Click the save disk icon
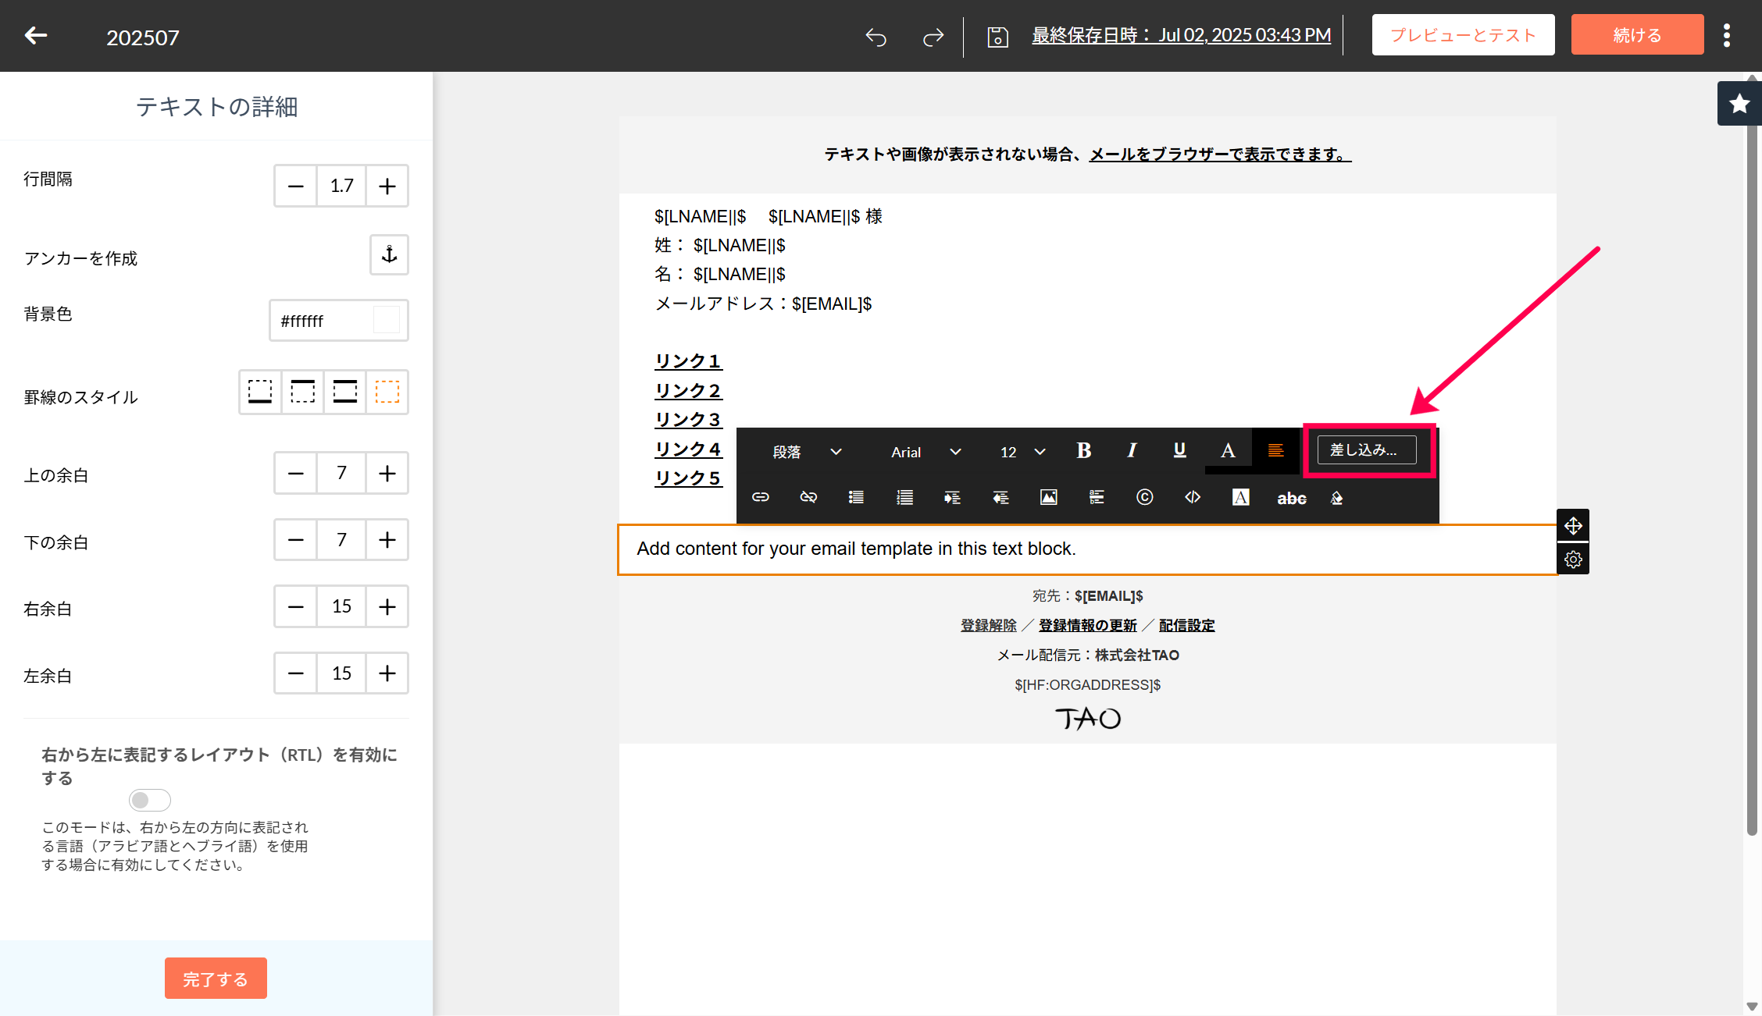 997,37
